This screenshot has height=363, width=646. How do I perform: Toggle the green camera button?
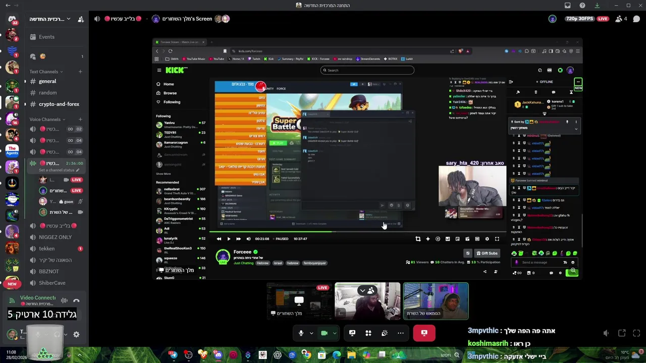[325, 333]
